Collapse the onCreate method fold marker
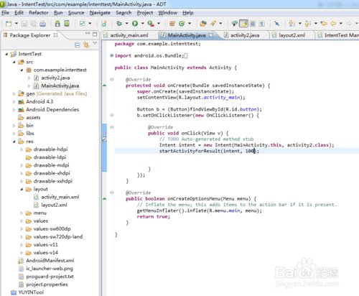This screenshot has width=359, height=296. coord(112,79)
